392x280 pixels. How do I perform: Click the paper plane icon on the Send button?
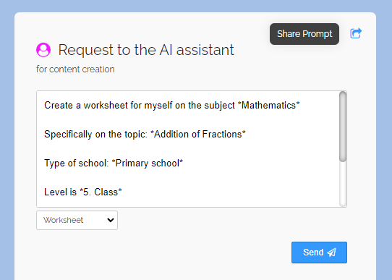click(x=331, y=253)
